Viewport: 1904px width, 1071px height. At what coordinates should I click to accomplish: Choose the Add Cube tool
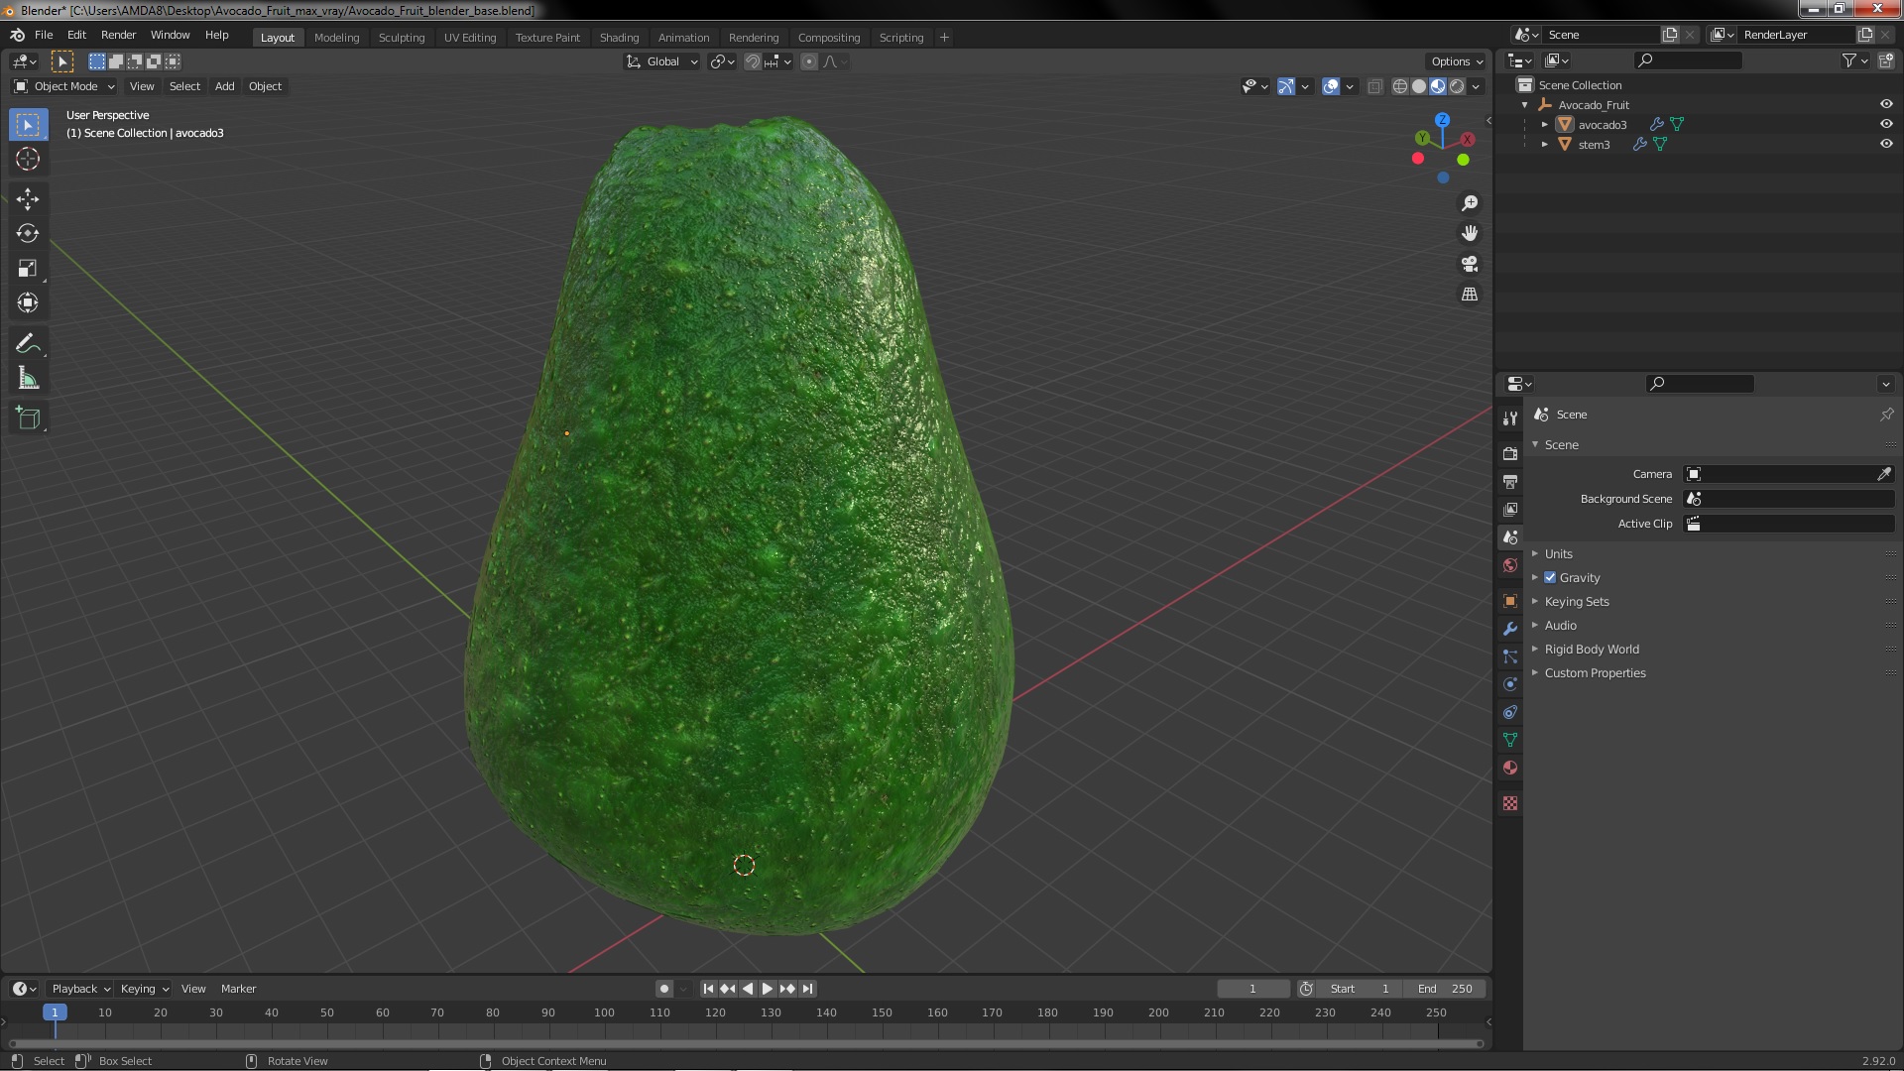pos(28,418)
